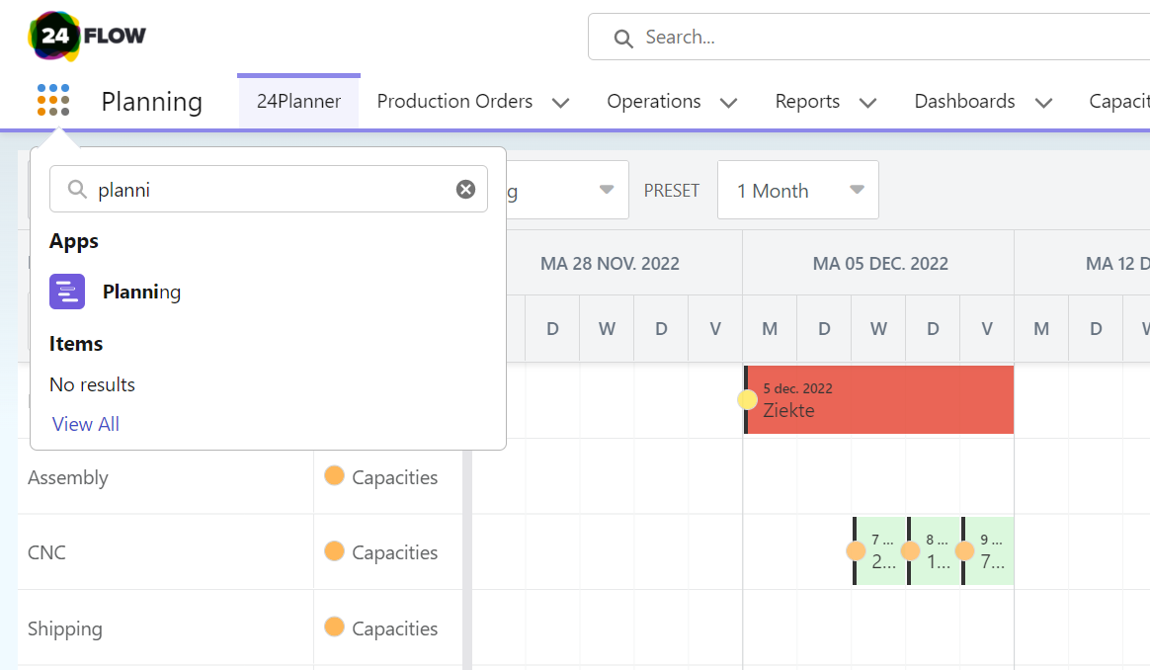Click the View All link

click(x=86, y=424)
